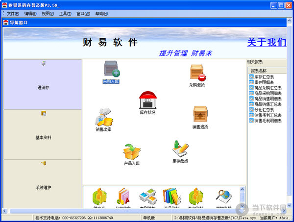Click the small icon above 进销存
Viewport: 294px width, 222px height.
(x=44, y=63)
